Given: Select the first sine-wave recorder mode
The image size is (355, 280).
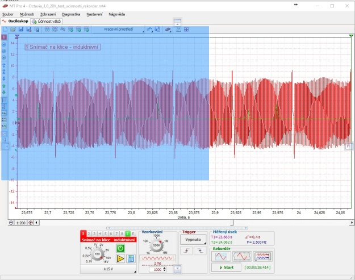Looking at the screenshot, I should pos(221,257).
